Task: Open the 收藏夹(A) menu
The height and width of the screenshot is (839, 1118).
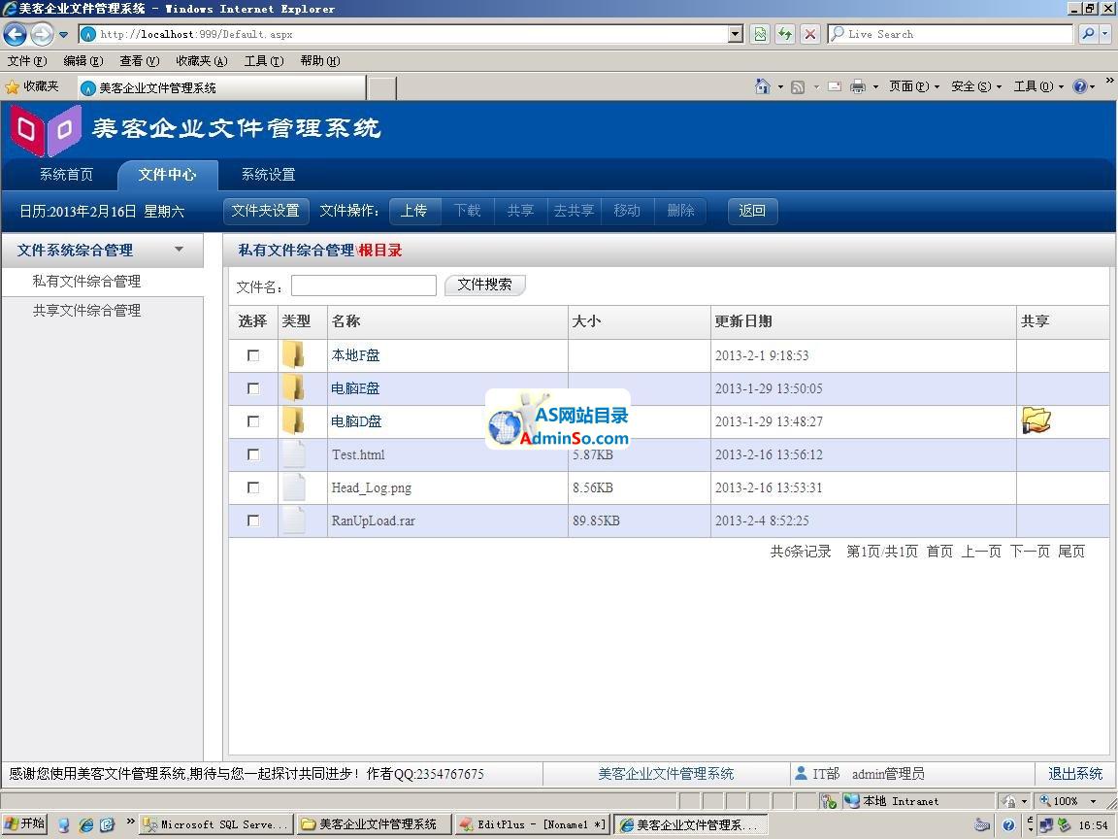Action: pyautogui.click(x=202, y=60)
